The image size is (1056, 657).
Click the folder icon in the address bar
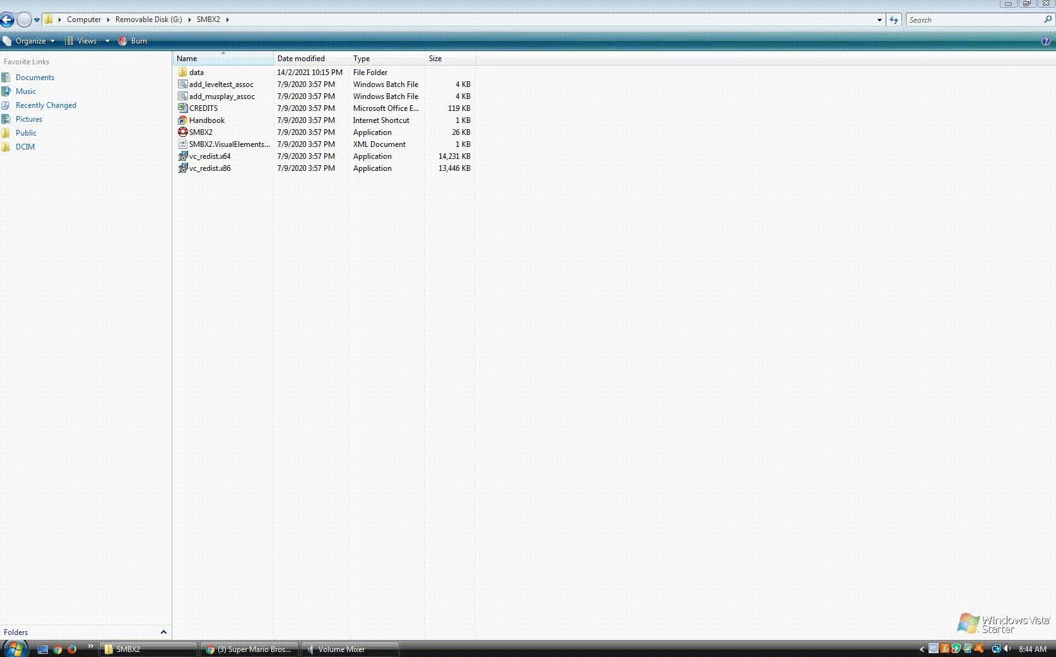click(x=48, y=20)
